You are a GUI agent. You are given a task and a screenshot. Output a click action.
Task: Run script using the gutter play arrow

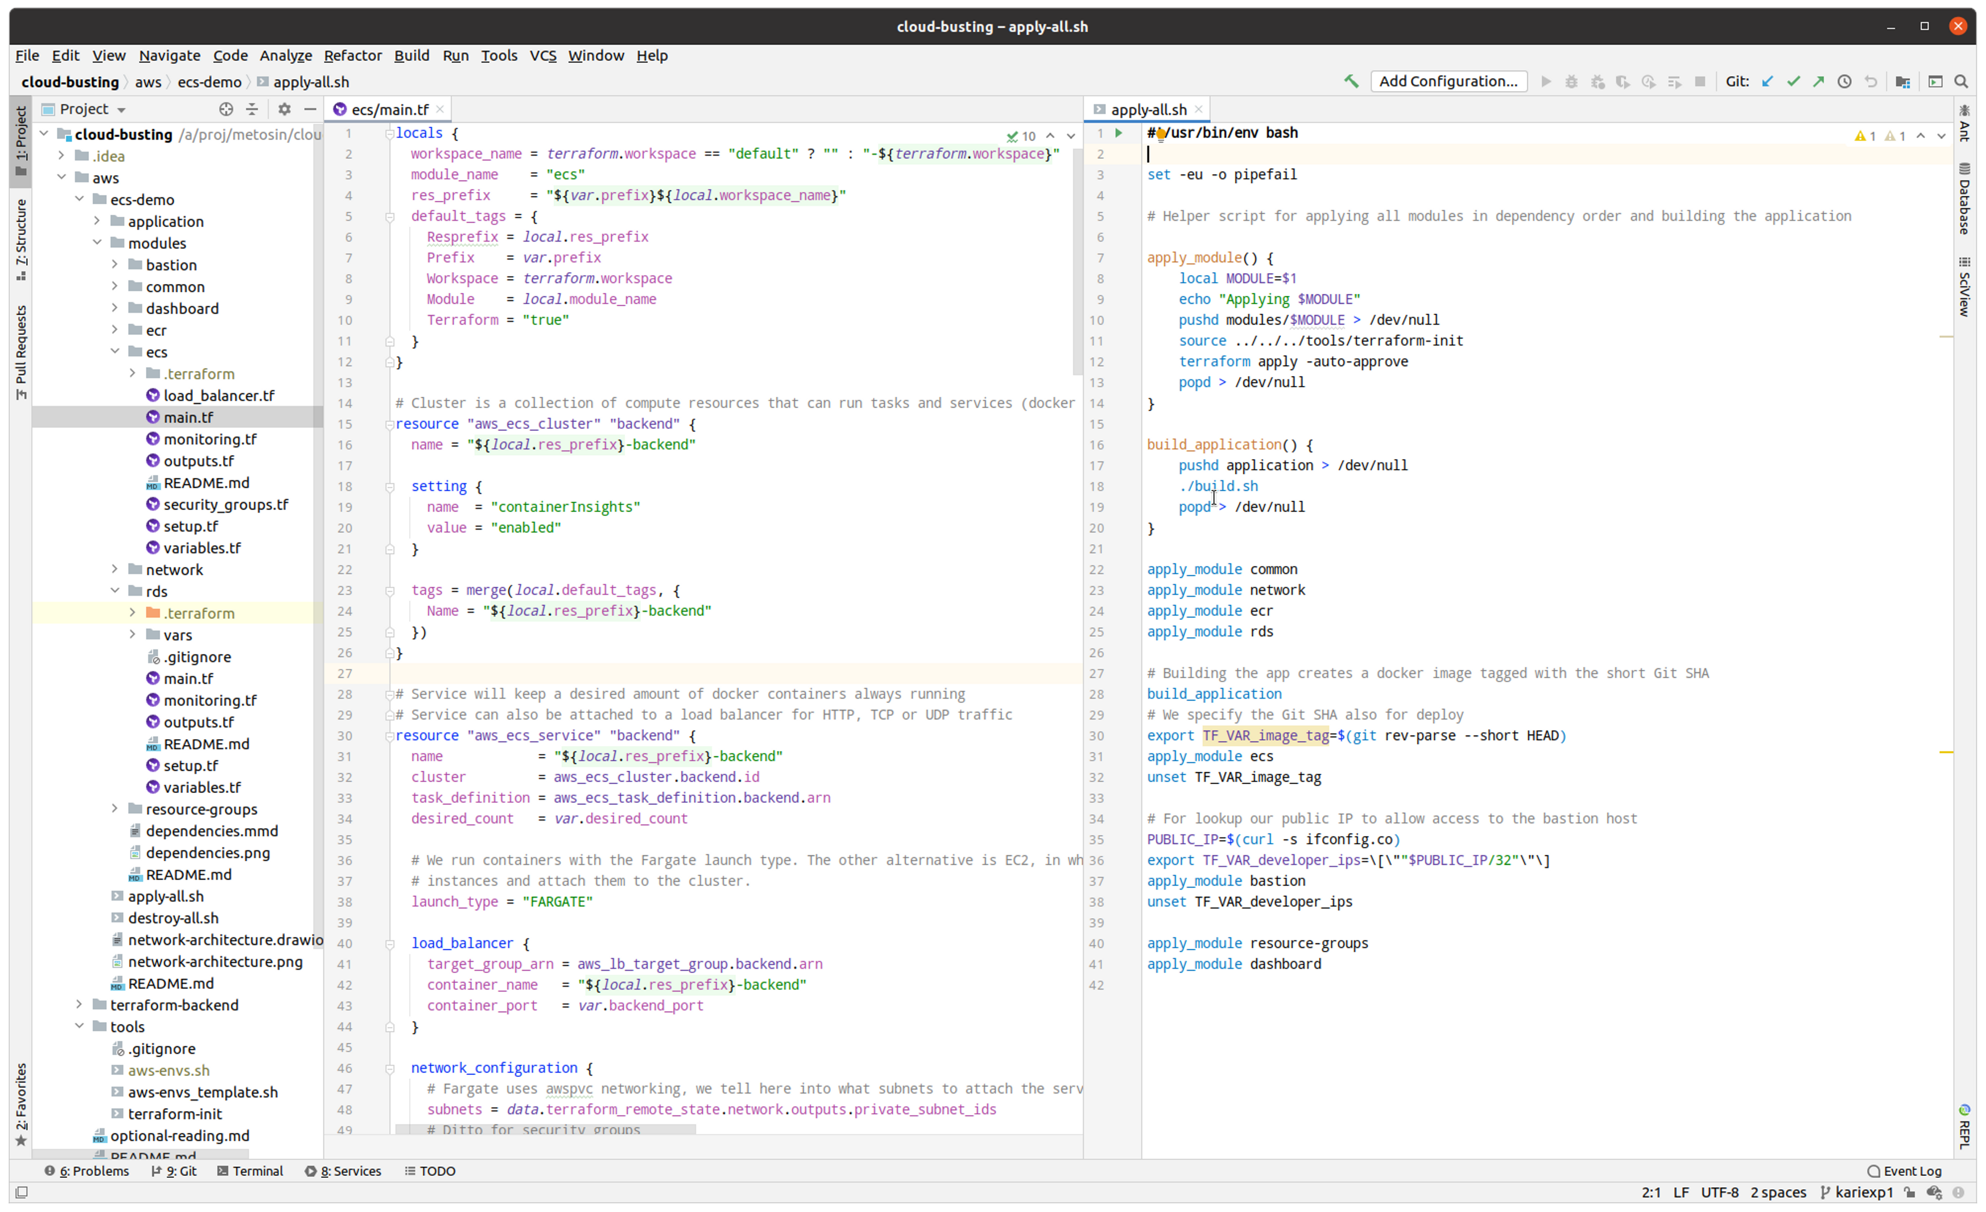click(x=1119, y=133)
